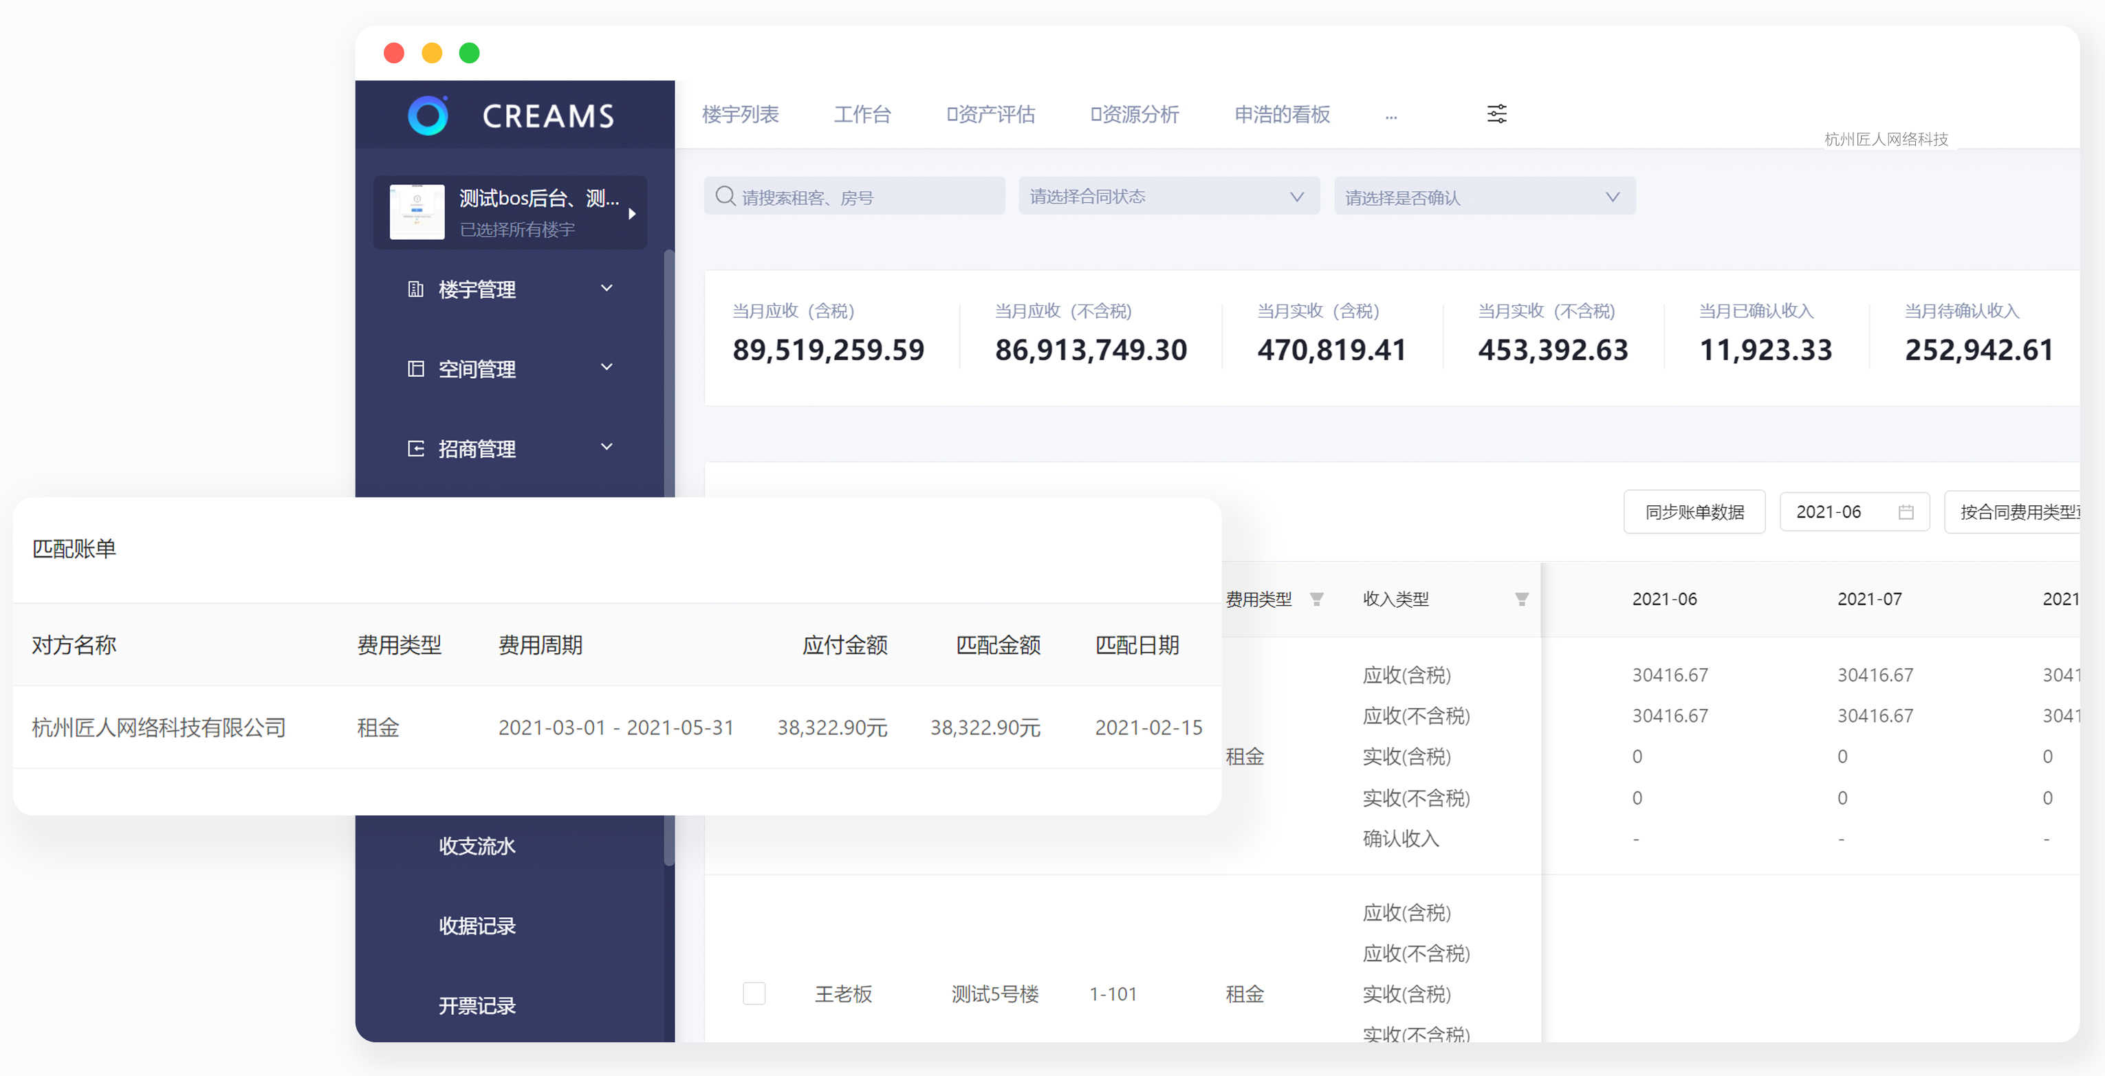Viewport: 2105px width, 1076px height.
Task: Open calendar icon in 2021-06 date picker
Action: [1905, 512]
